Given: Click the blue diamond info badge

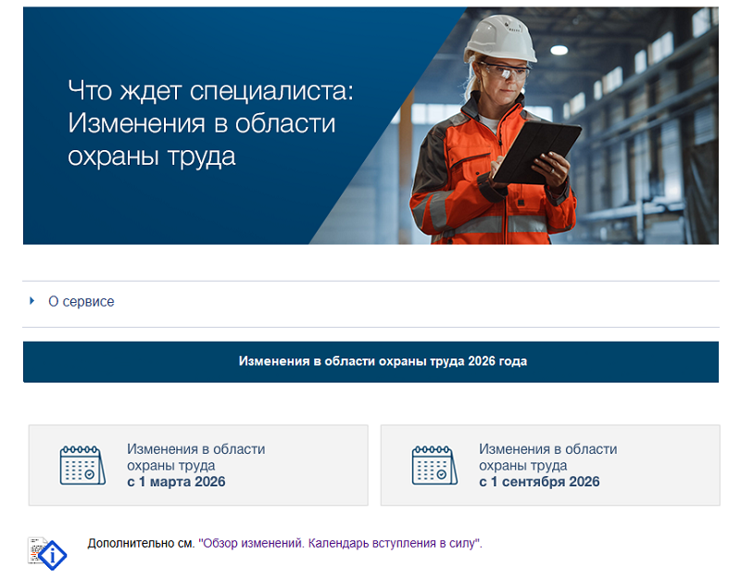Looking at the screenshot, I should click(53, 556).
